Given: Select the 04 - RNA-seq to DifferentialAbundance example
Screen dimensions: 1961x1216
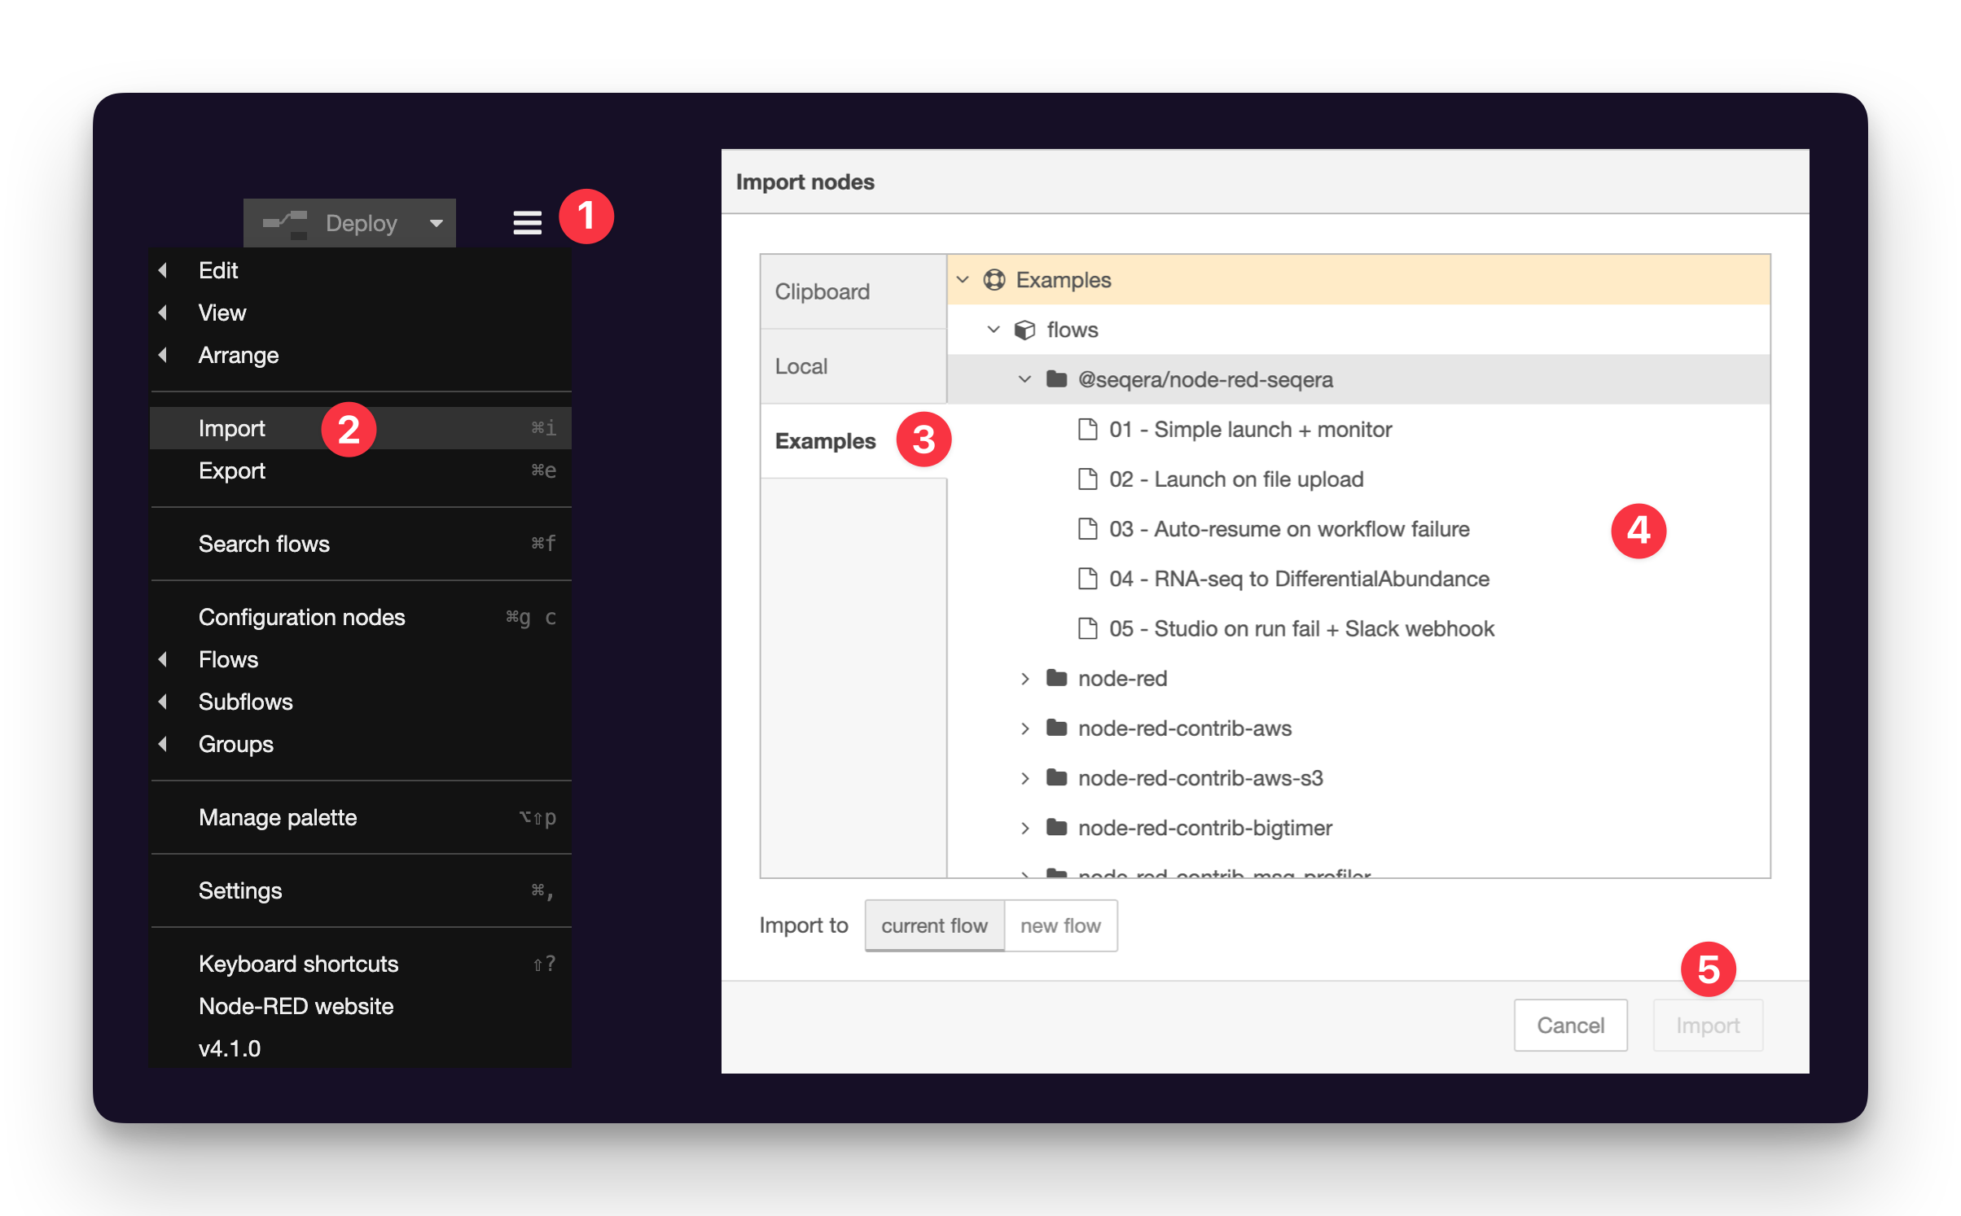Looking at the screenshot, I should [1300, 578].
